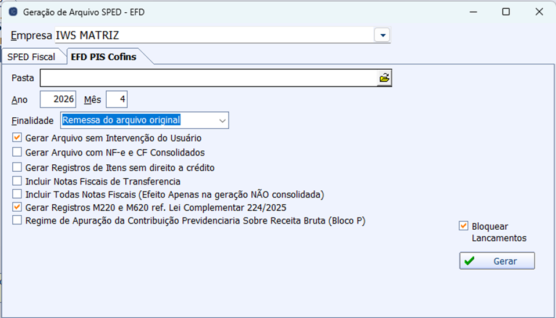Focus the Ano year input field
556x318 pixels.
point(58,99)
